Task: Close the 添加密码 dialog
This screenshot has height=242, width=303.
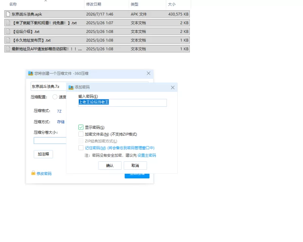Action: [173, 87]
